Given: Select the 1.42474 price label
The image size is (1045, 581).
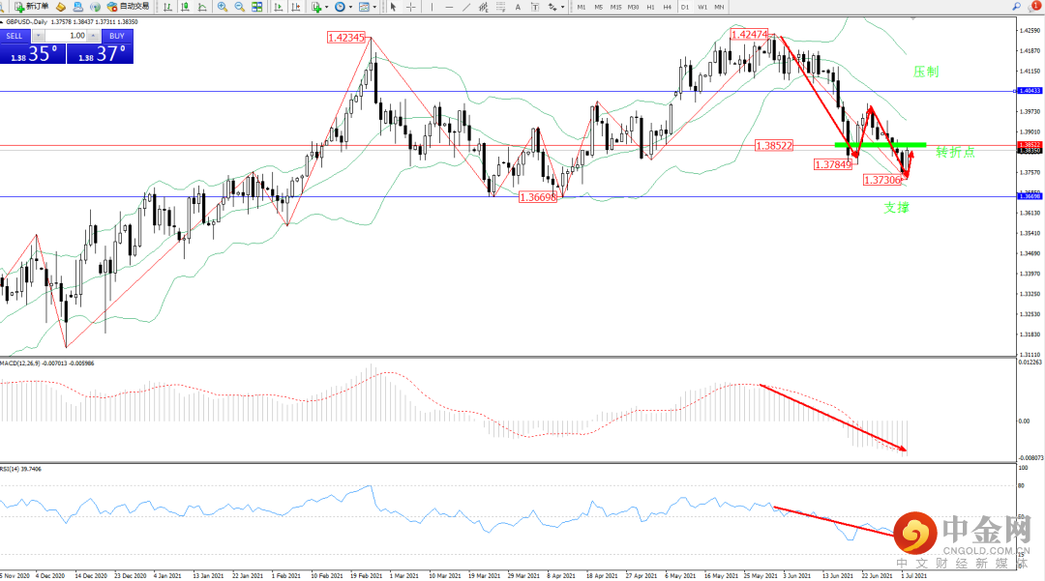Looking at the screenshot, I should click(x=750, y=35).
